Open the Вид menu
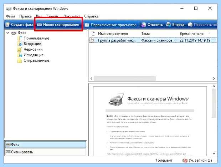This screenshot has width=221, height=167. coord(39,16)
